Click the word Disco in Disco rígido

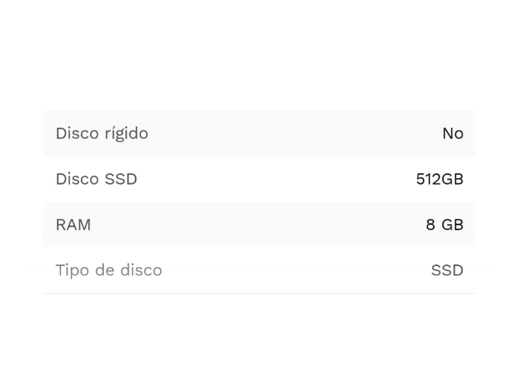77,133
